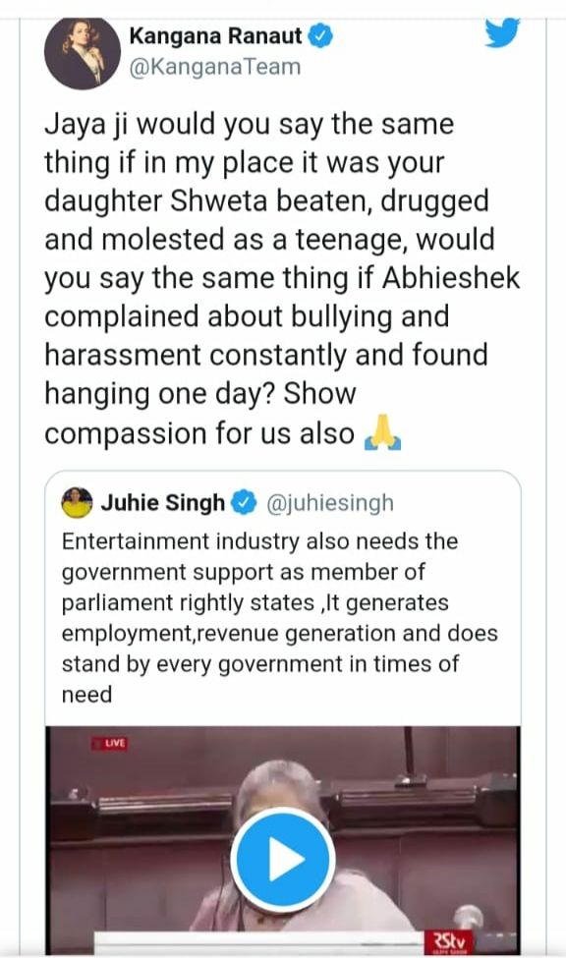Click the Juhie Singh display name
Screen dimensions: 566x958
pyautogui.click(x=167, y=501)
